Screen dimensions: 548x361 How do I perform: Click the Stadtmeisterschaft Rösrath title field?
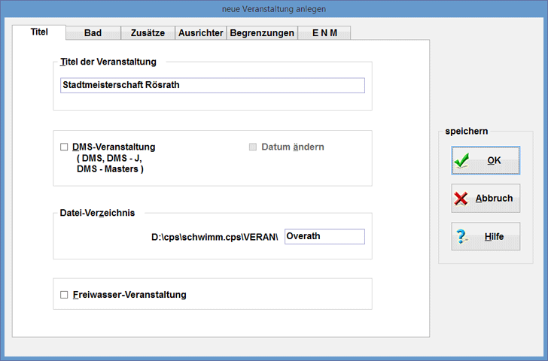click(x=212, y=85)
